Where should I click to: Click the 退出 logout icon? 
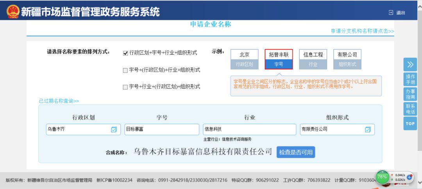point(391,13)
